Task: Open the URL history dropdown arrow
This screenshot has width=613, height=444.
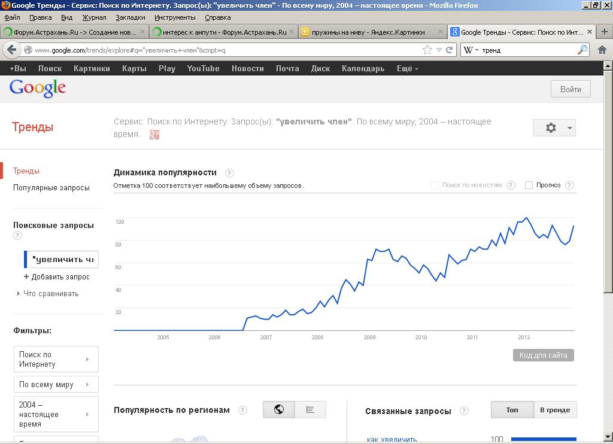Action: click(x=439, y=50)
